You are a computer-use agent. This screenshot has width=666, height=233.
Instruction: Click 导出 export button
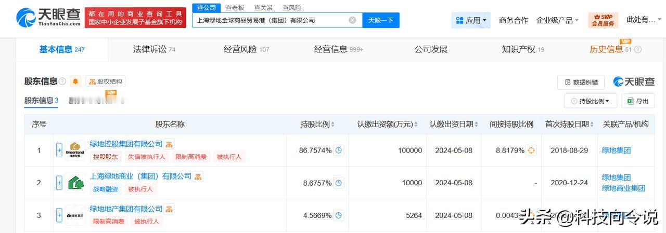pos(638,101)
